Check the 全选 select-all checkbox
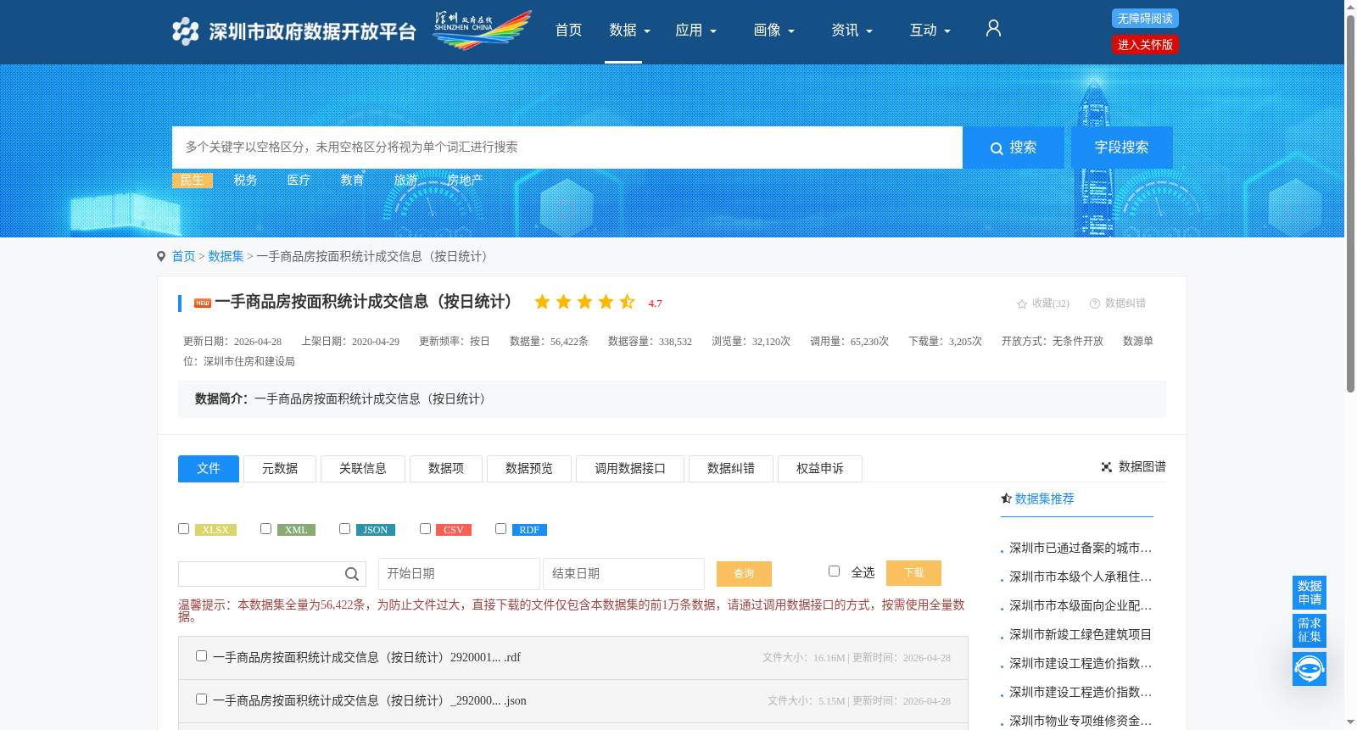This screenshot has width=1357, height=730. [834, 571]
